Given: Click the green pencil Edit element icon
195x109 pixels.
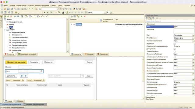Looking at the screenshot, I should [8, 16].
